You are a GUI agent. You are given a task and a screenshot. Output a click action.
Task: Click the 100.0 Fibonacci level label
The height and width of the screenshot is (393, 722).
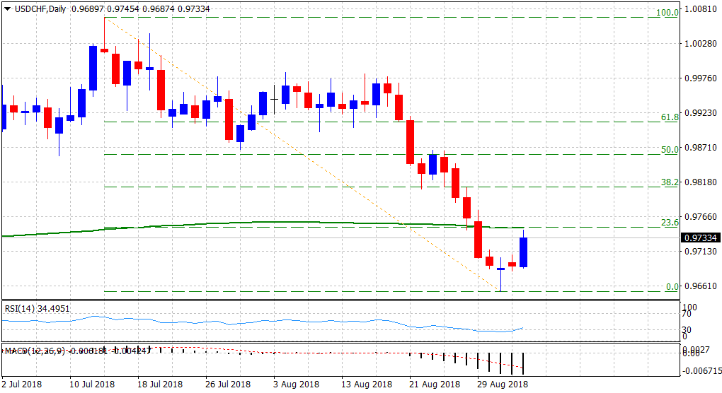tap(669, 13)
